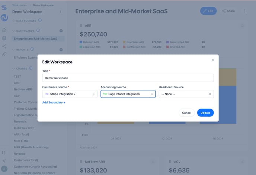256x175 pixels.
Task: Expand the Data Sources section
Action: (x=14, y=21)
